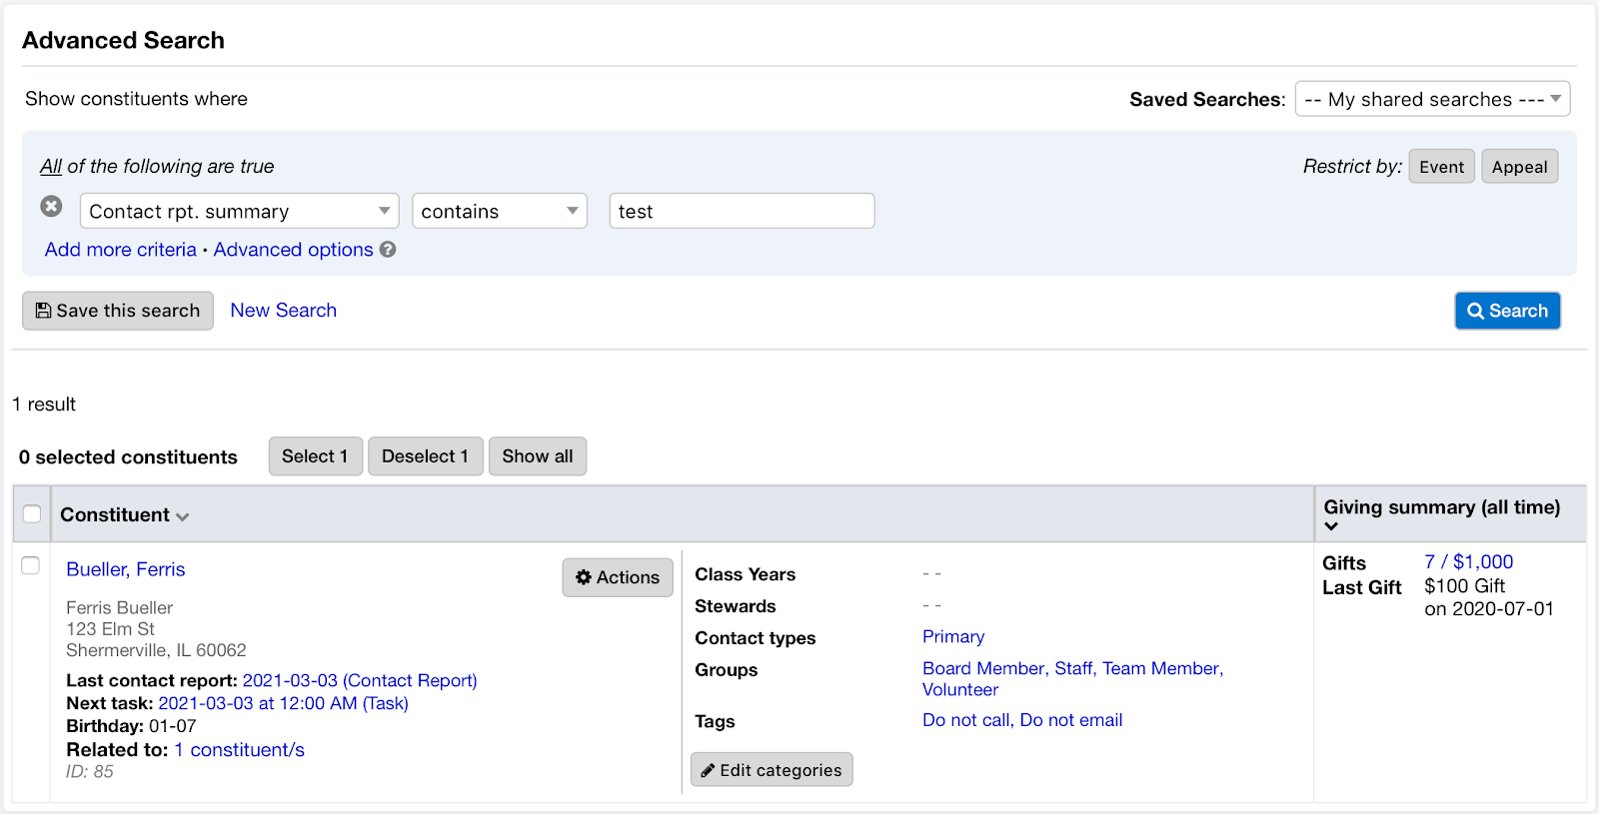Screen dimensions: 1599x814
Task: Tick the select-all constituents header checkbox
Action: (32, 513)
